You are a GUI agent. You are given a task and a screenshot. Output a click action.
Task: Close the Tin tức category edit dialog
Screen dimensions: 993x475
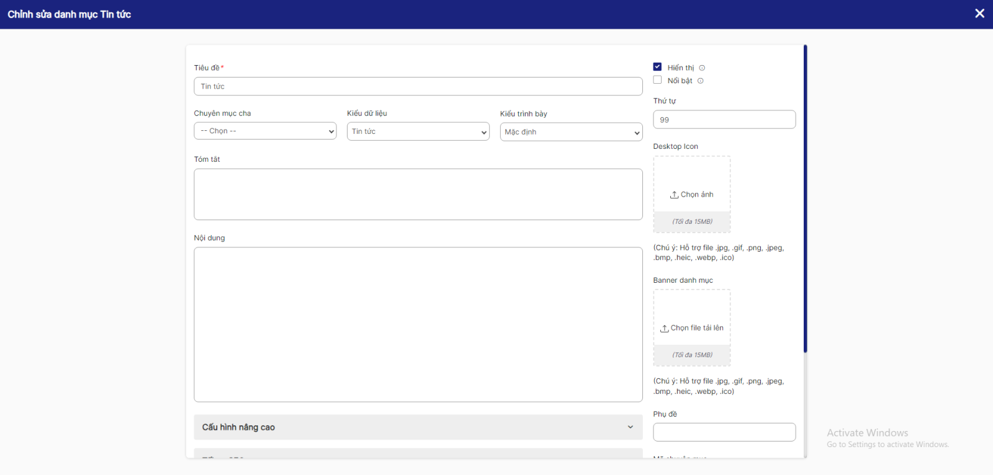979,14
